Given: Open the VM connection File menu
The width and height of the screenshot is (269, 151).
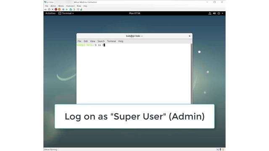Looking at the screenshot, I should tap(47, 6).
